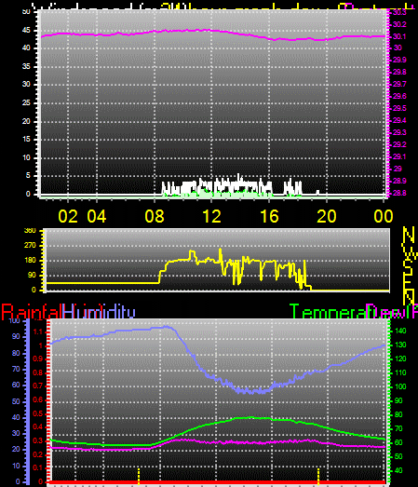
Task: Click the "30.1" value on pressure axis
Action: pos(399,36)
